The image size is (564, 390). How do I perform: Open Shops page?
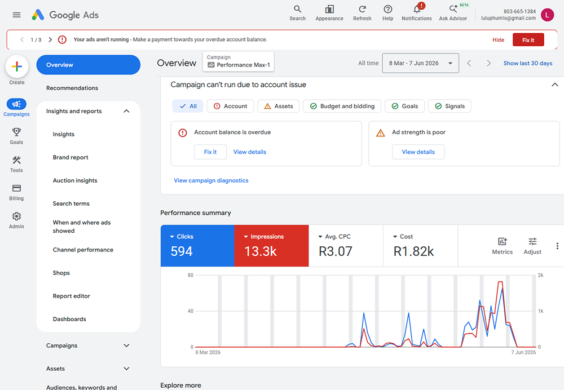coord(61,273)
